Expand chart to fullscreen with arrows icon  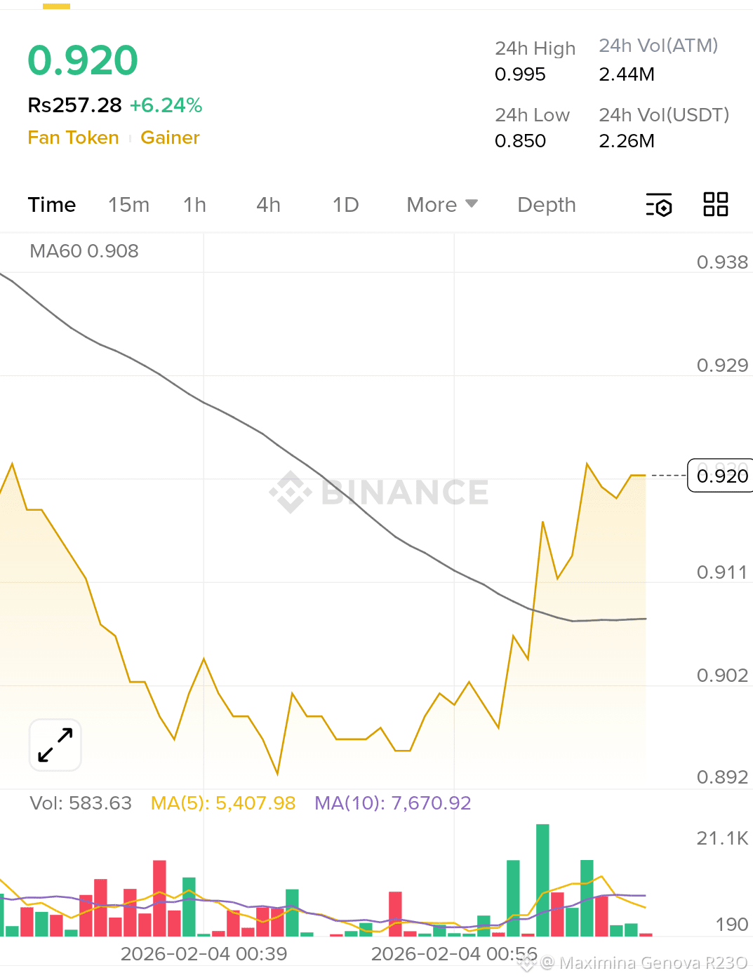click(55, 745)
